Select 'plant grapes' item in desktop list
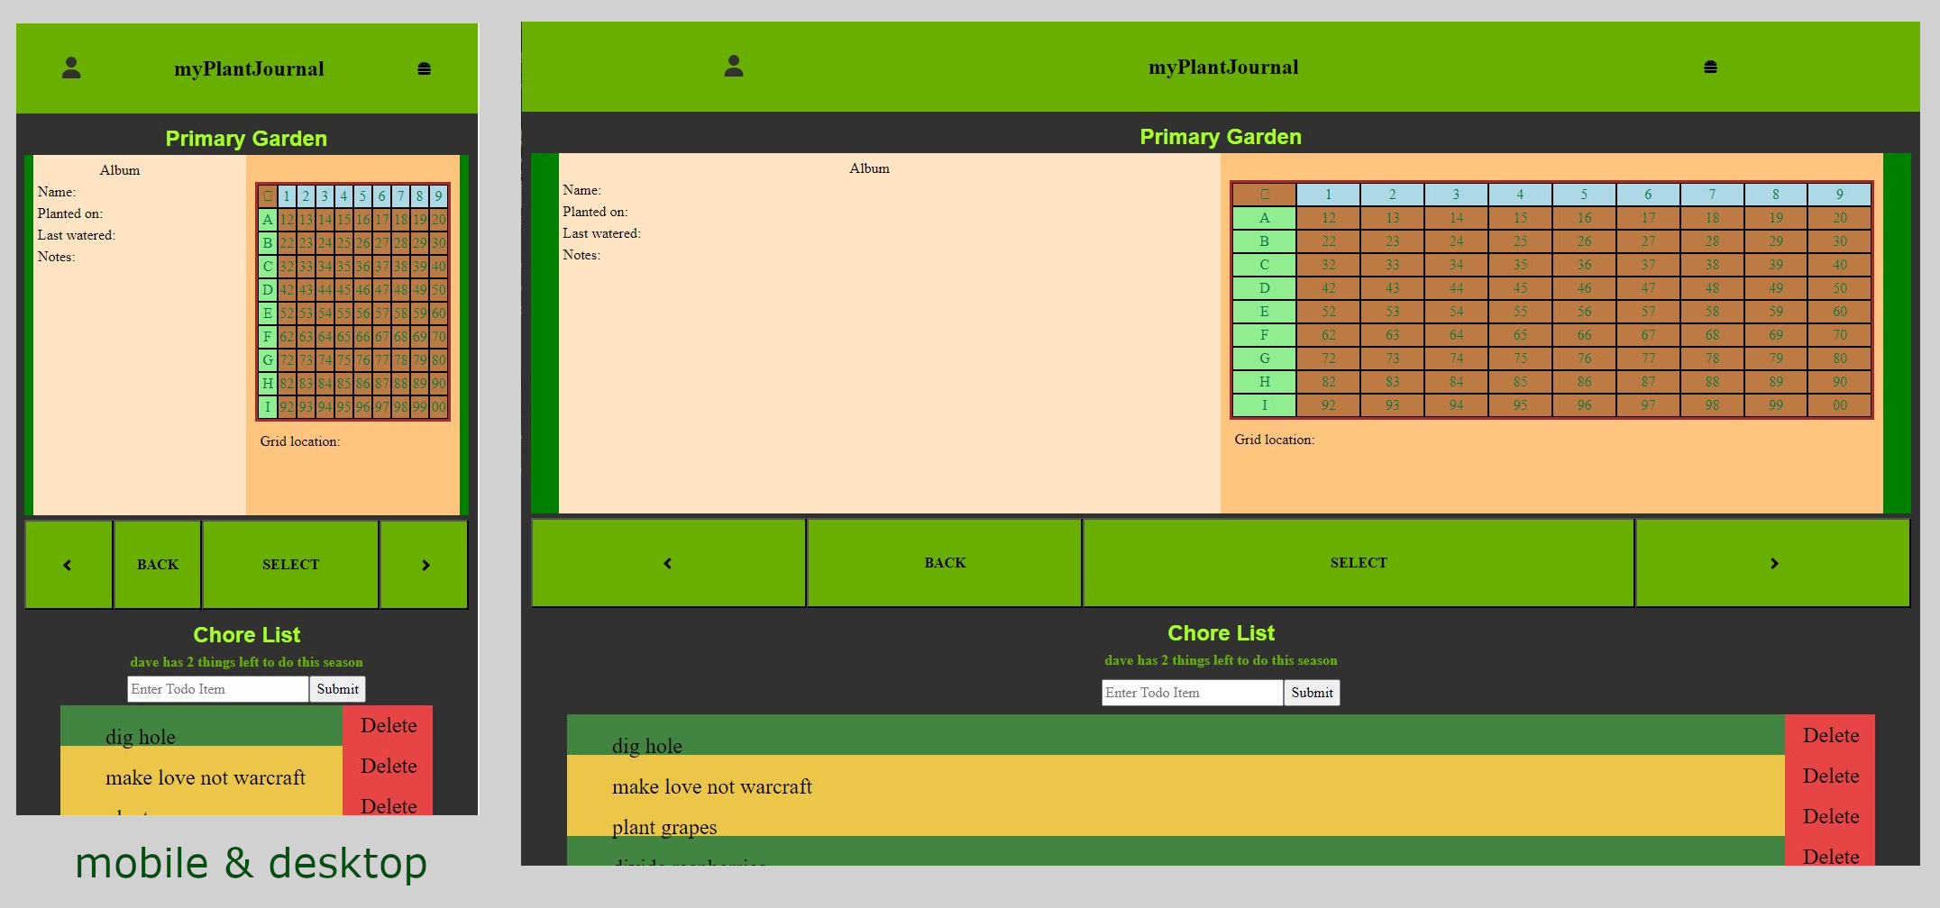This screenshot has width=1940, height=908. (1176, 817)
